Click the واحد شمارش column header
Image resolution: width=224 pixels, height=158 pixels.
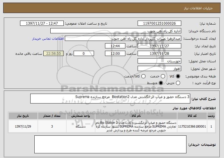(81, 116)
